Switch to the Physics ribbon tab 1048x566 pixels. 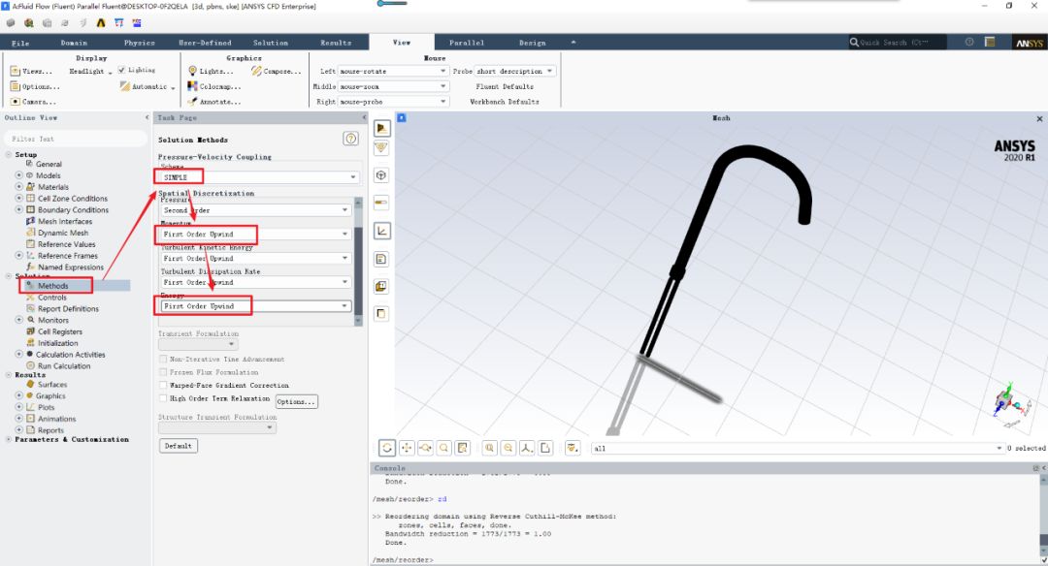pos(140,43)
